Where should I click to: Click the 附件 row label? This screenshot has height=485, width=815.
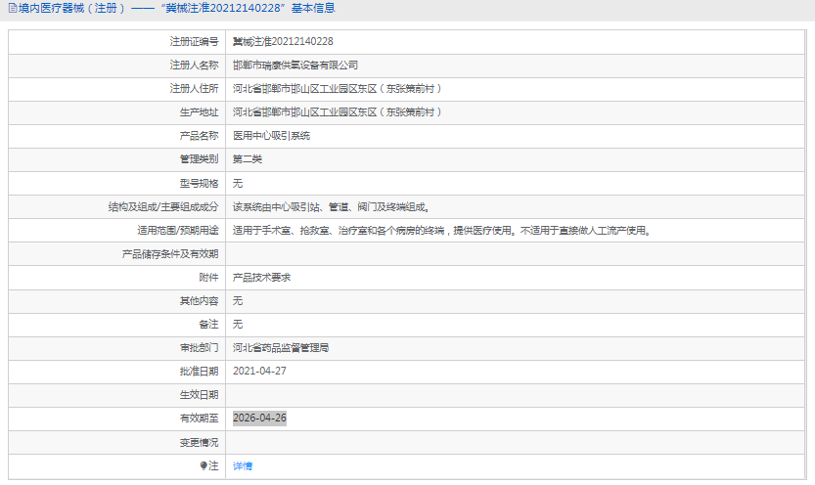pos(208,278)
